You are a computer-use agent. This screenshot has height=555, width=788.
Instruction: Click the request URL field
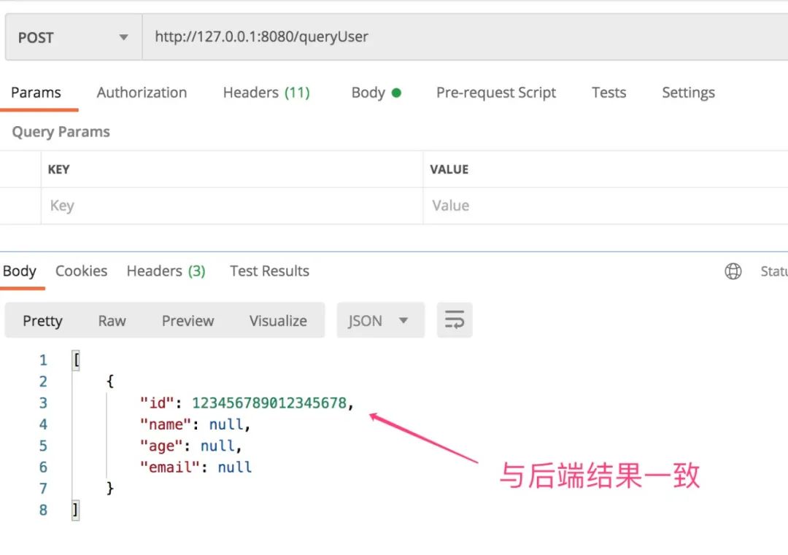[x=460, y=36]
